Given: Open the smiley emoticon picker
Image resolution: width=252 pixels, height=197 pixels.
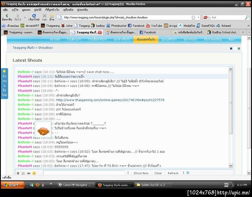Looking at the screenshot, I should 34,173.
